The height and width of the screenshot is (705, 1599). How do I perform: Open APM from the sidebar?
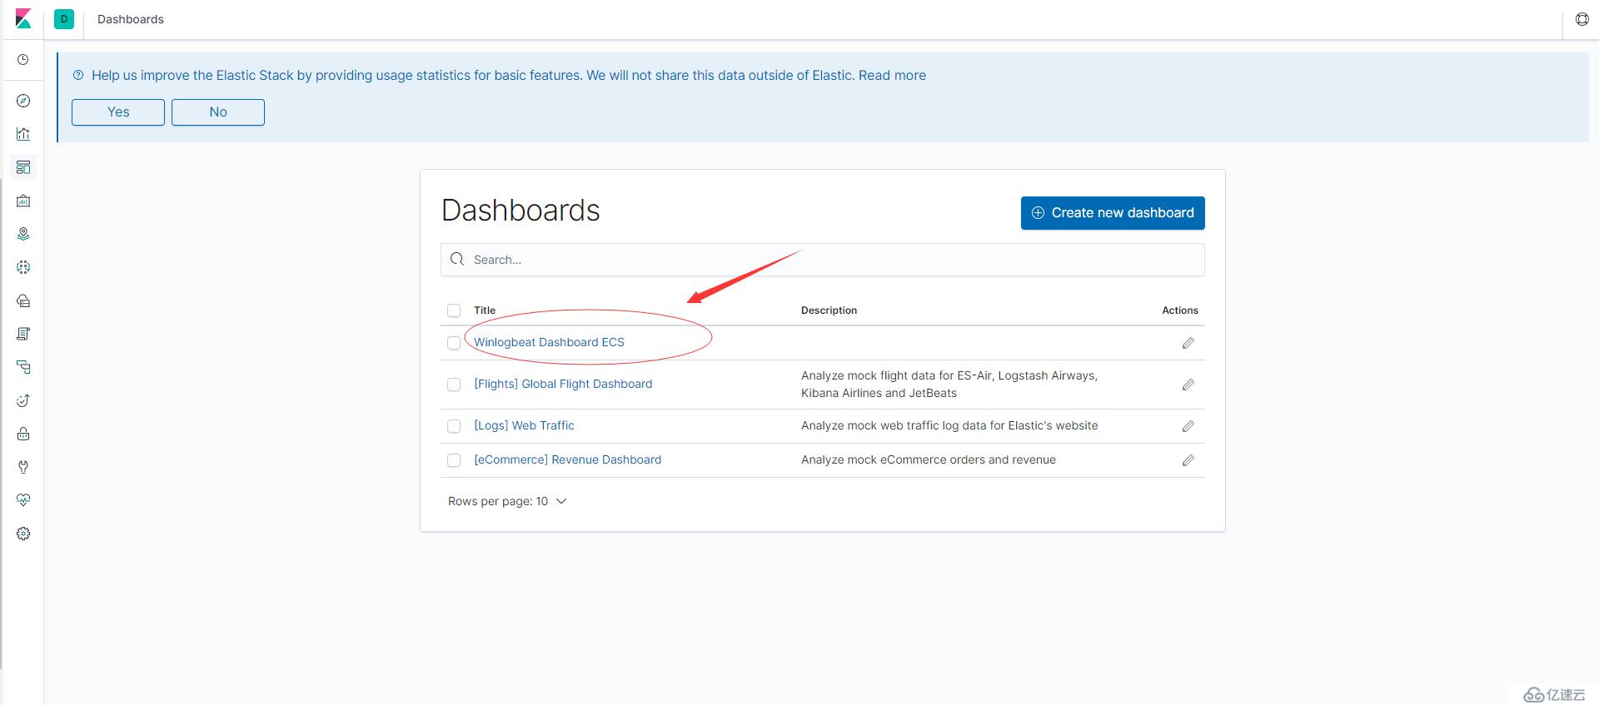point(23,367)
